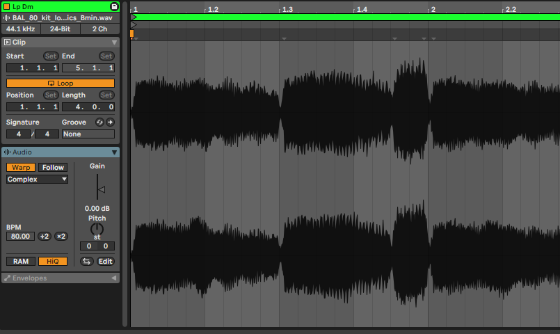Click the waveform icon beside the file name
The height and width of the screenshot is (334, 560).
point(6,17)
